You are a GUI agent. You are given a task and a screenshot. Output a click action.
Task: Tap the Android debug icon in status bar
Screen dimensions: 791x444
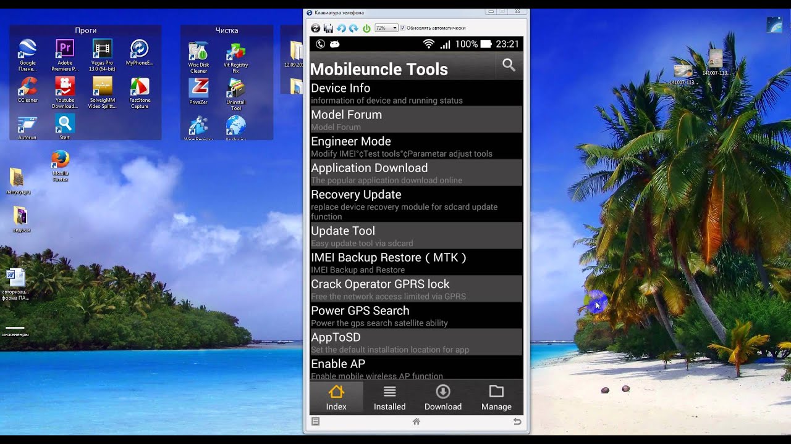334,44
